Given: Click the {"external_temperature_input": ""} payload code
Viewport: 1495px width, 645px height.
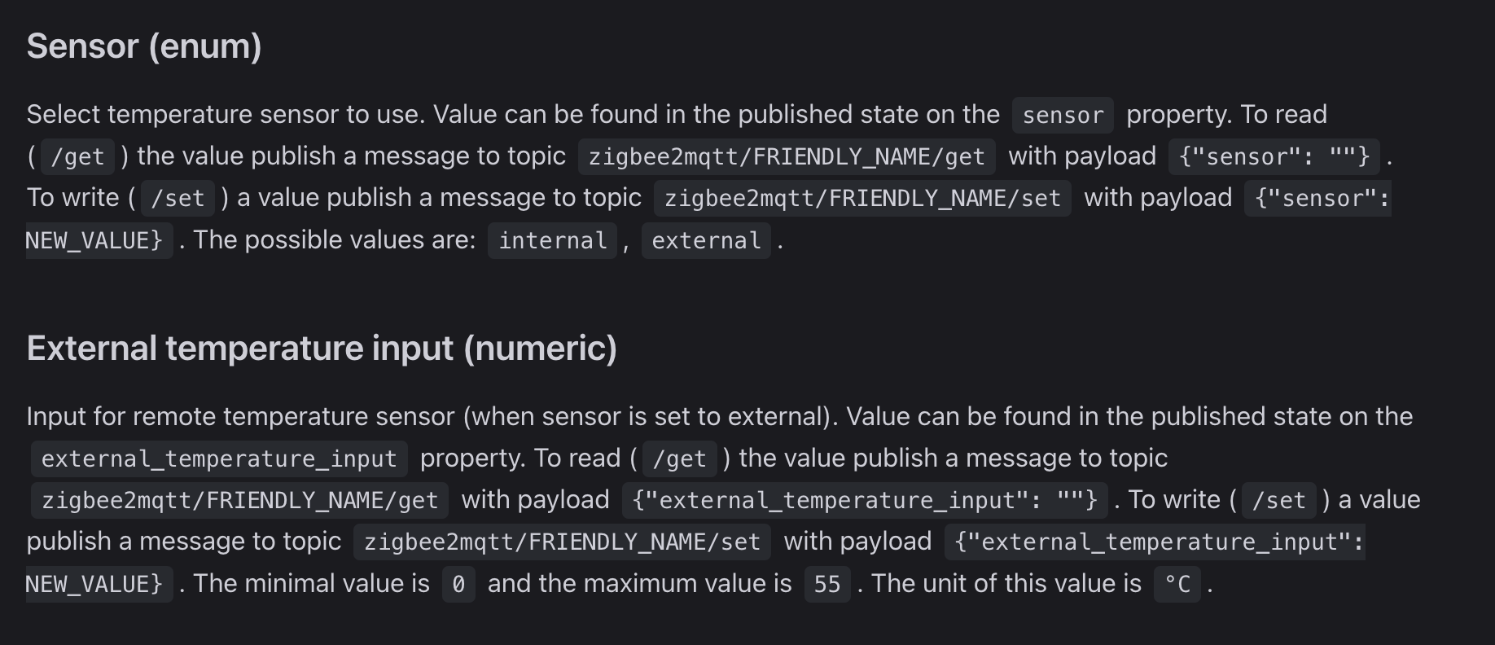Looking at the screenshot, I should pos(865,500).
